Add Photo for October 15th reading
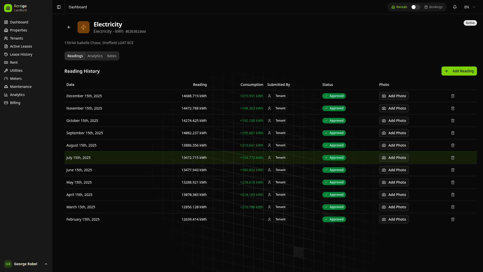The width and height of the screenshot is (483, 272). (394, 121)
